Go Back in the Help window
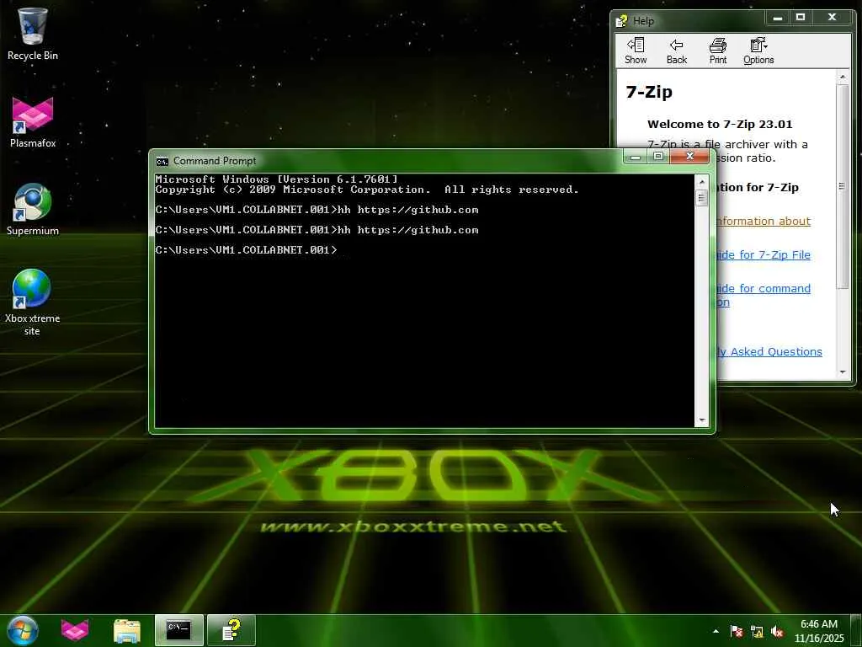The width and height of the screenshot is (862, 647). pos(677,51)
